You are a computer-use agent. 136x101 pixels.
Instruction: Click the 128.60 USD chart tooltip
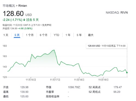[x=107, y=46]
